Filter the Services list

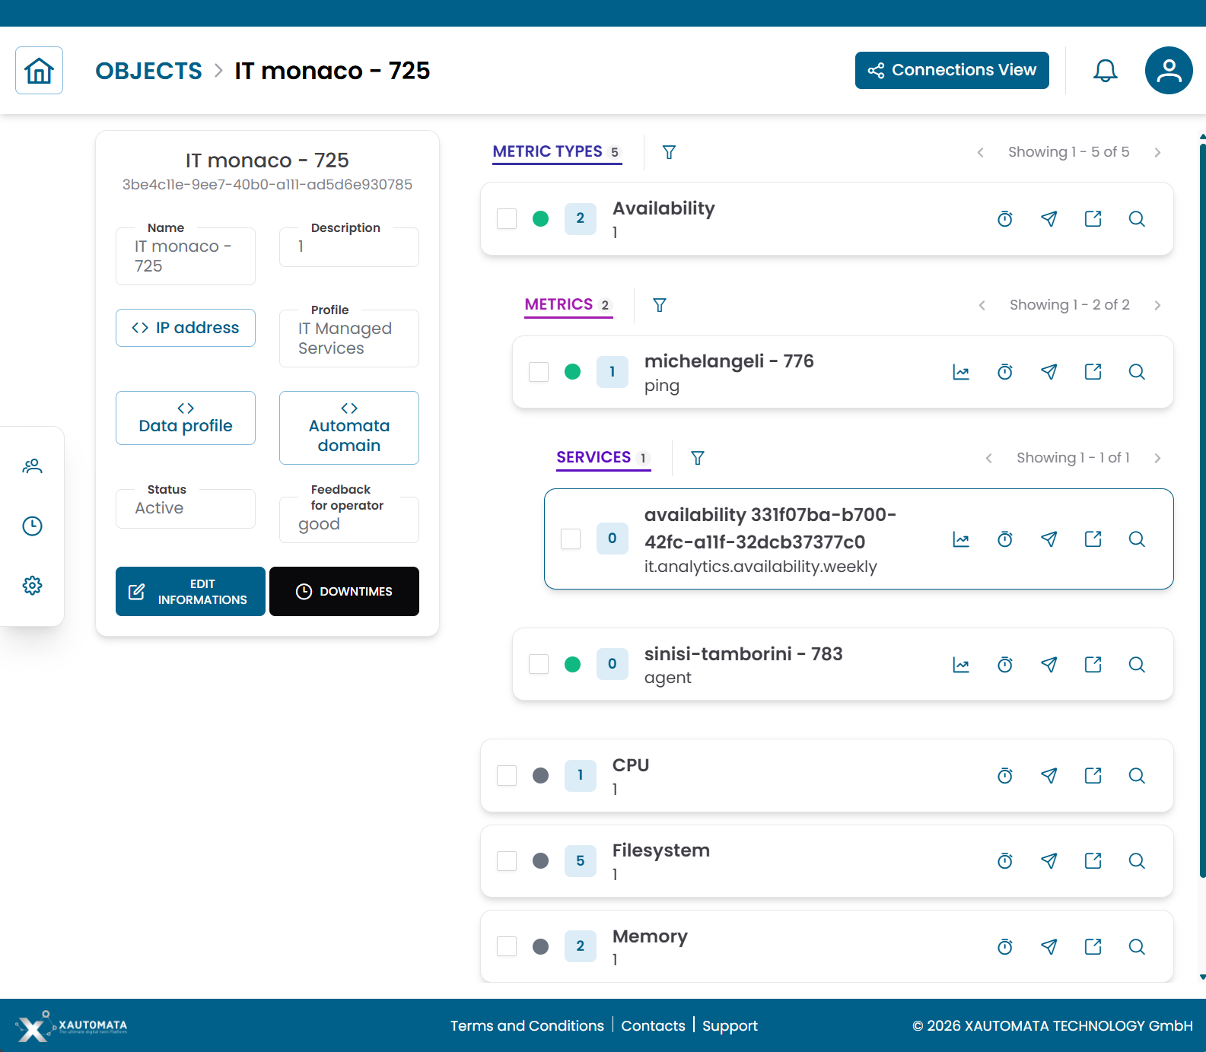[698, 458]
